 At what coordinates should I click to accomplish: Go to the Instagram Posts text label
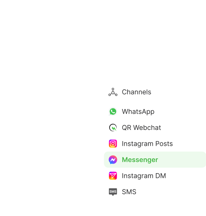tap(147, 144)
